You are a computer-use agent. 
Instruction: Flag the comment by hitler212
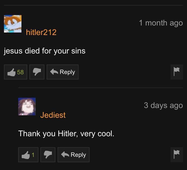pos(177,72)
